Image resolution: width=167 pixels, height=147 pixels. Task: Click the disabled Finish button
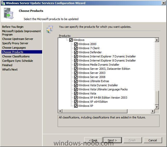[x=133, y=140]
